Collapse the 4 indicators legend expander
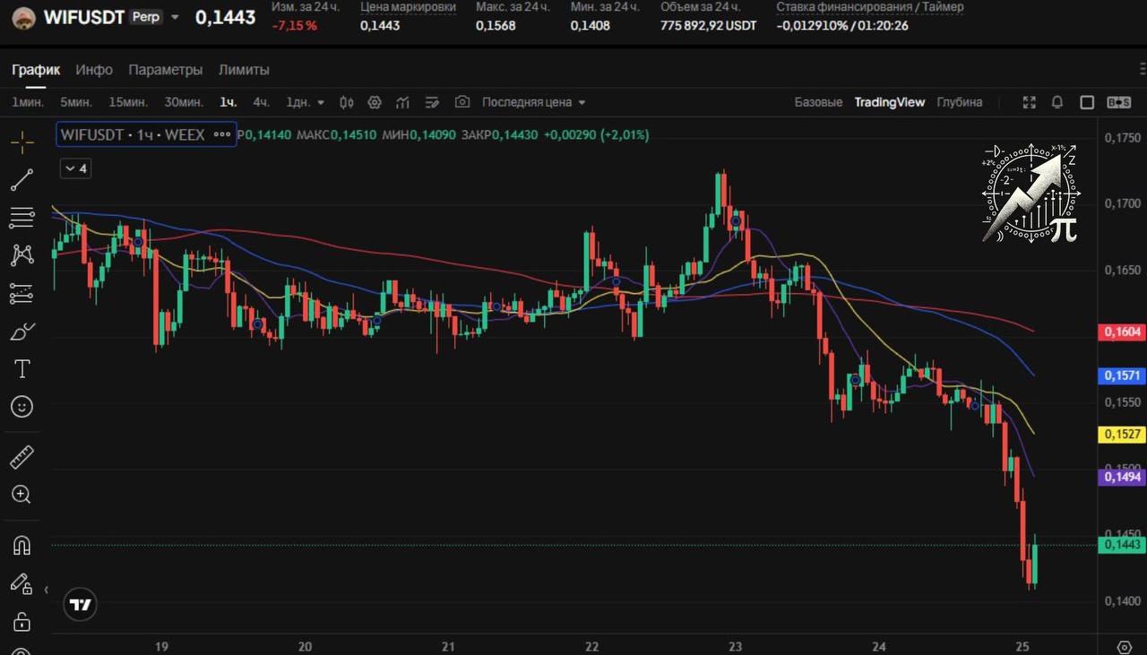The width and height of the screenshot is (1147, 655). point(76,168)
